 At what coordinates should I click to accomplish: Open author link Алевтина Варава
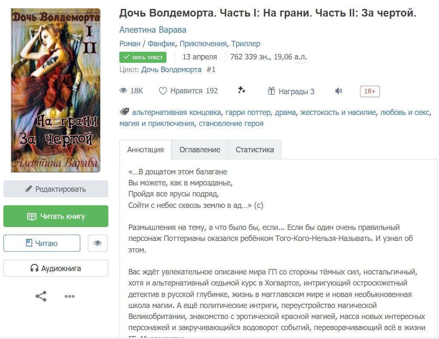coord(153,30)
